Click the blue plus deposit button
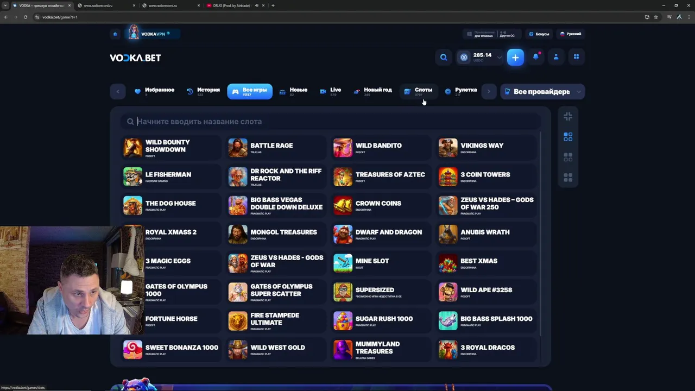This screenshot has height=391, width=695. tap(515, 57)
